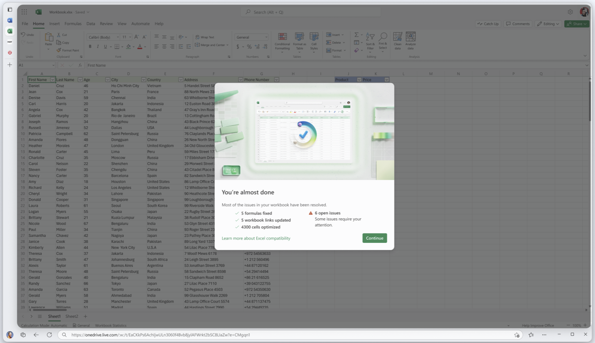This screenshot has height=343, width=595.
Task: Open the File menu
Action: pyautogui.click(x=25, y=24)
